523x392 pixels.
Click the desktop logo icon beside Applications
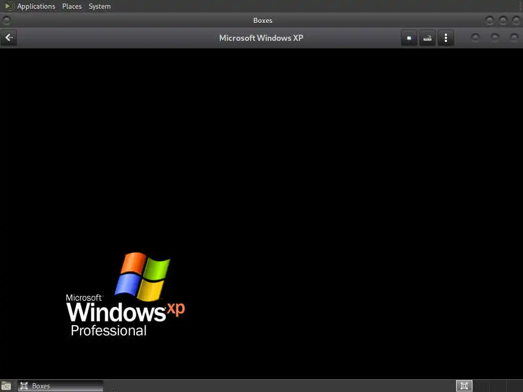[9, 6]
